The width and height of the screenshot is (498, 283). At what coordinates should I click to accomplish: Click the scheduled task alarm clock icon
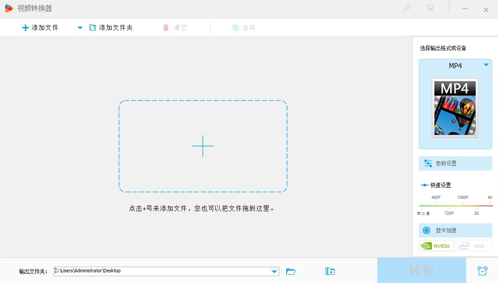click(482, 271)
